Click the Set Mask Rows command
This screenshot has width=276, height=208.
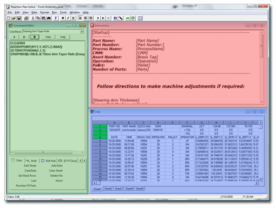27,176
